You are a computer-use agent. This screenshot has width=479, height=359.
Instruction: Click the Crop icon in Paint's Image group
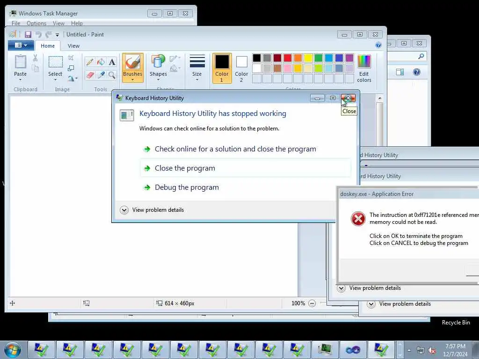coord(71,57)
